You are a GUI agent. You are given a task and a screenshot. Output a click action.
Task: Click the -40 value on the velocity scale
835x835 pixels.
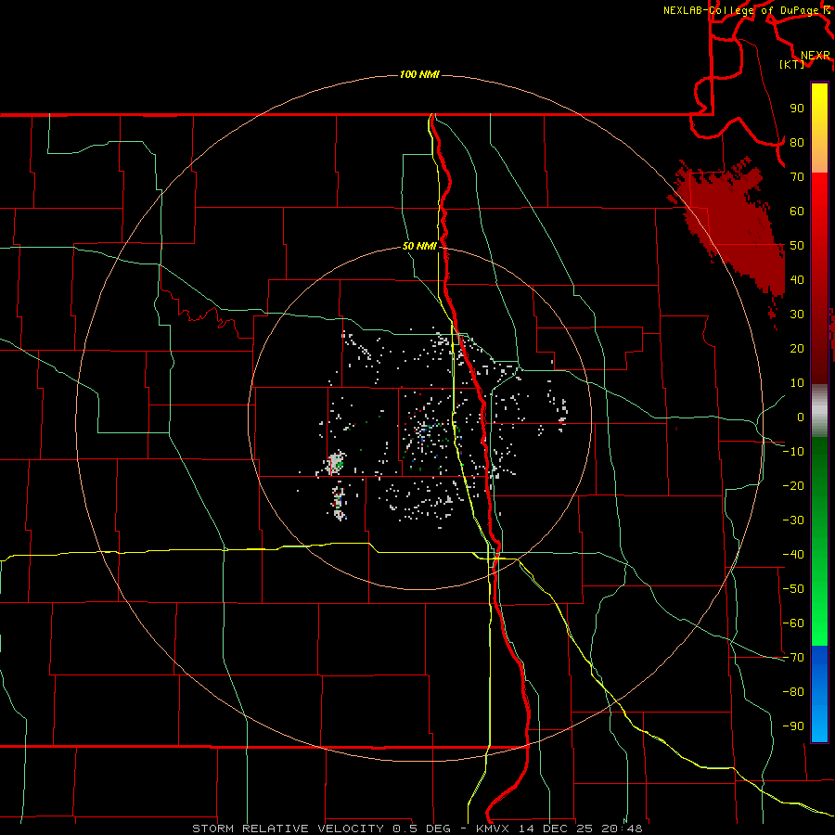pyautogui.click(x=793, y=555)
